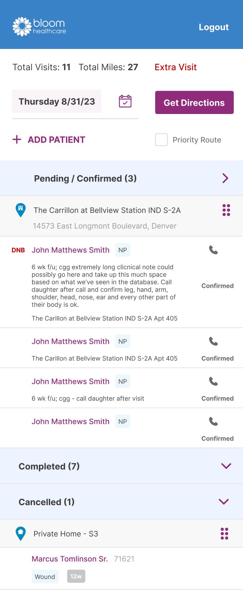The height and width of the screenshot is (590, 243).
Task: Expand the Completed (7) section
Action: point(226,466)
